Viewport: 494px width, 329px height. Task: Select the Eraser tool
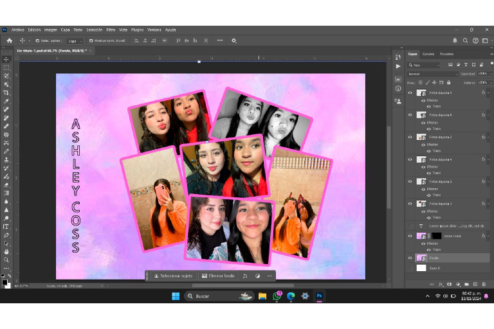pyautogui.click(x=6, y=184)
